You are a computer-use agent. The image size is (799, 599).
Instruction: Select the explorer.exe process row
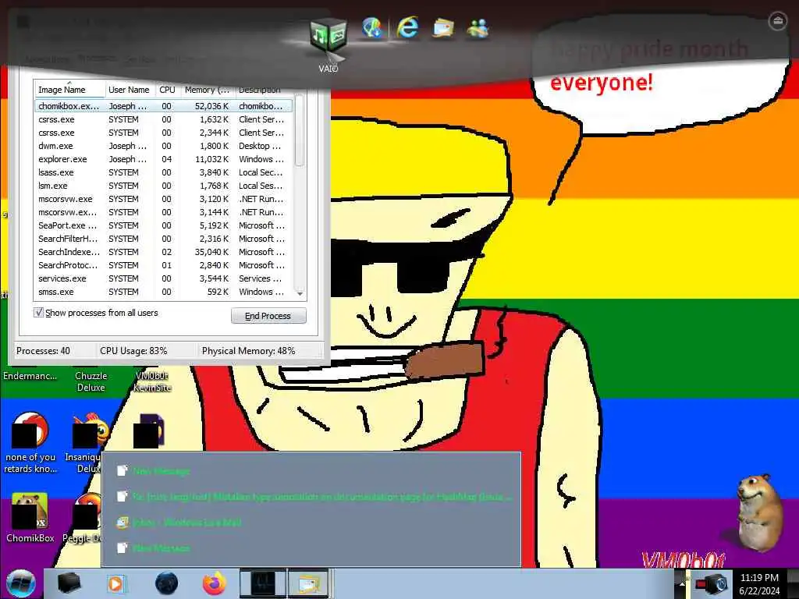pos(164,159)
